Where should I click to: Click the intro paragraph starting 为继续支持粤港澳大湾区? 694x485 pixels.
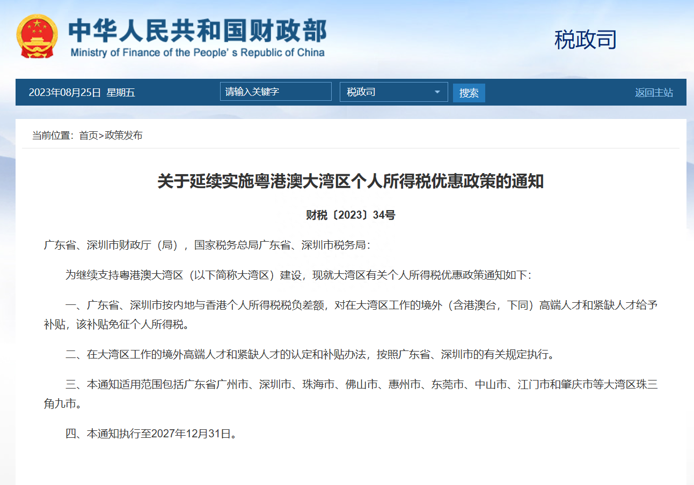[x=298, y=275]
